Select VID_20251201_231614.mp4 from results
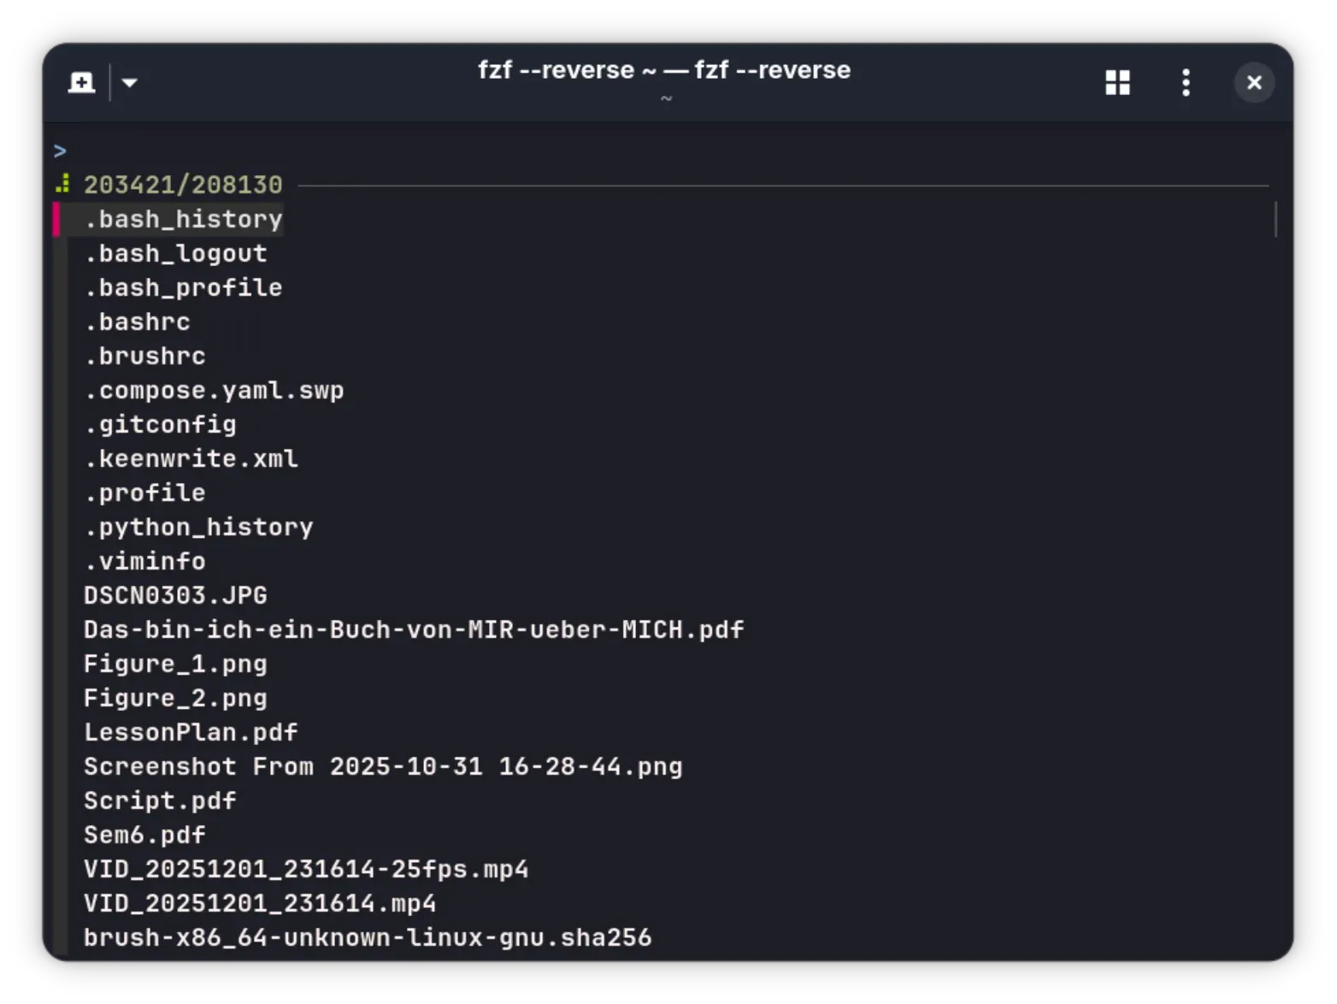Viewport: 1337px width, 1004px height. click(260, 903)
